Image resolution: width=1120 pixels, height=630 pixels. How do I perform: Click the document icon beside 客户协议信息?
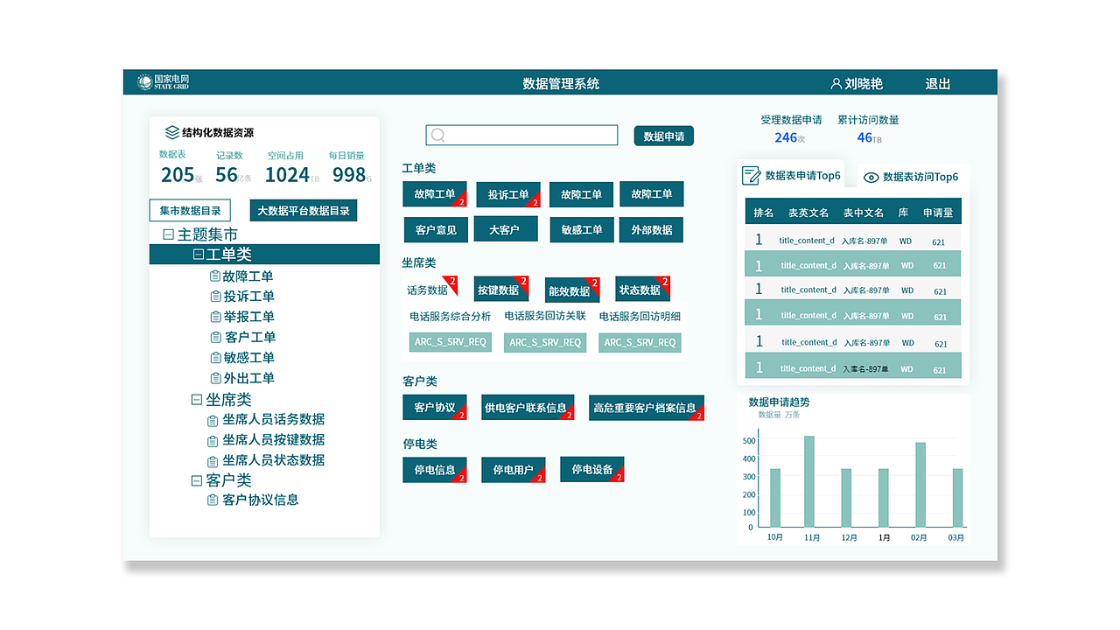(x=213, y=500)
